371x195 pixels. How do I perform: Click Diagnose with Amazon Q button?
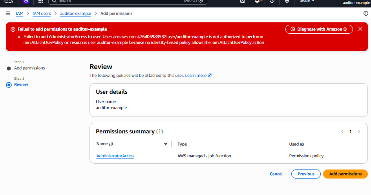point(319,29)
